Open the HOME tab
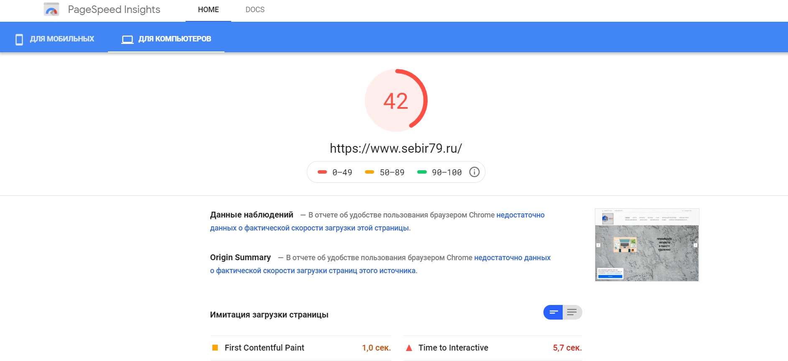 click(x=208, y=10)
